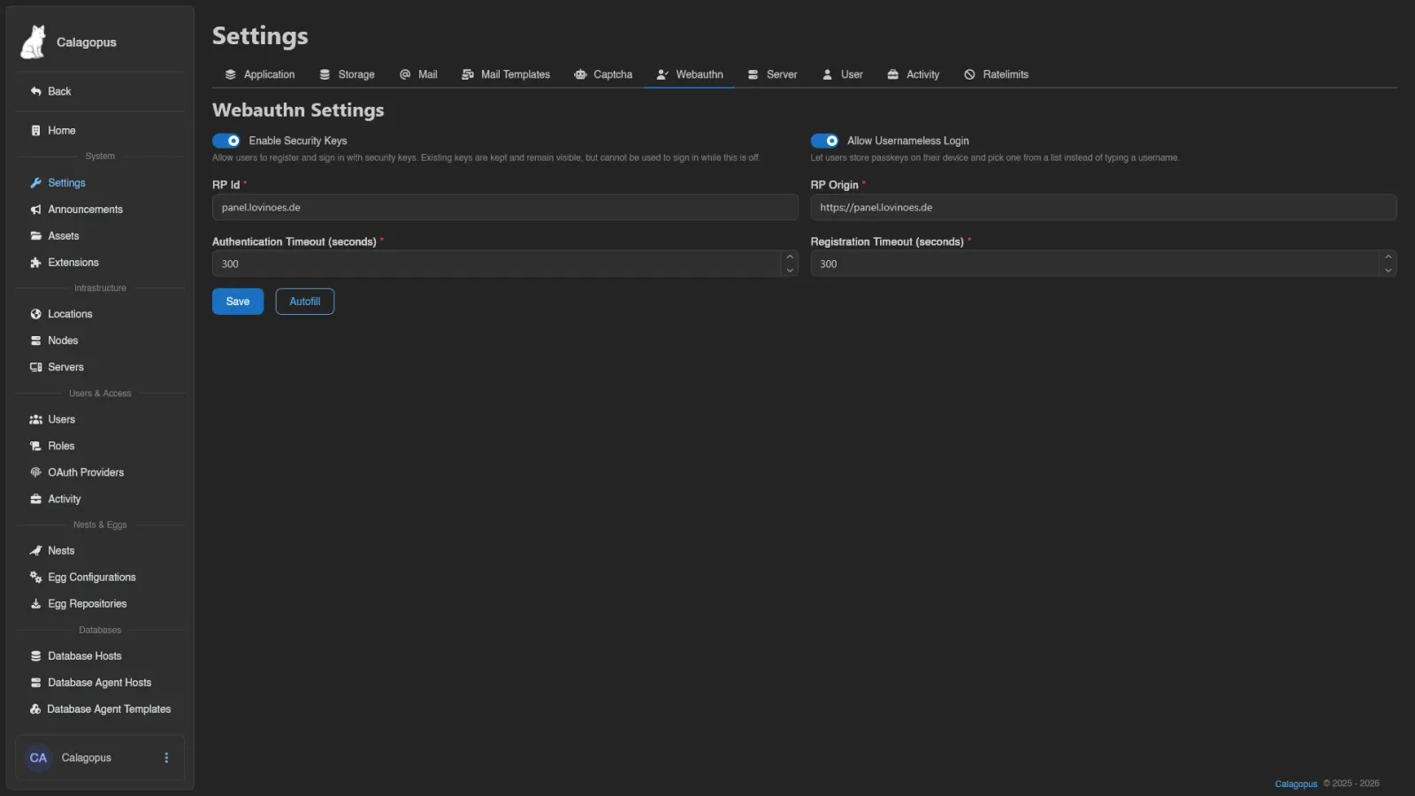This screenshot has height=796, width=1415.
Task: Click the Back arrow icon
Action: tap(36, 91)
